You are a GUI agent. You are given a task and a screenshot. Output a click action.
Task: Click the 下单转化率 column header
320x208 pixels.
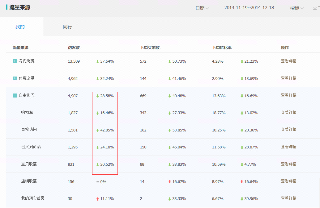222,48
